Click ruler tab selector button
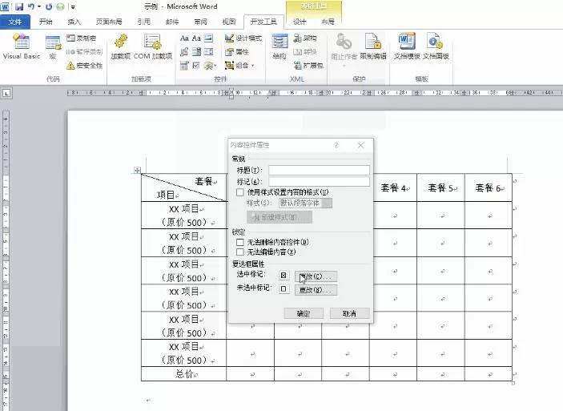 click(x=7, y=94)
